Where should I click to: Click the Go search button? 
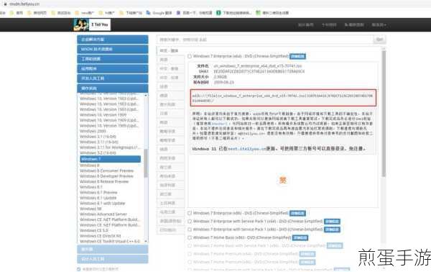[379, 40]
